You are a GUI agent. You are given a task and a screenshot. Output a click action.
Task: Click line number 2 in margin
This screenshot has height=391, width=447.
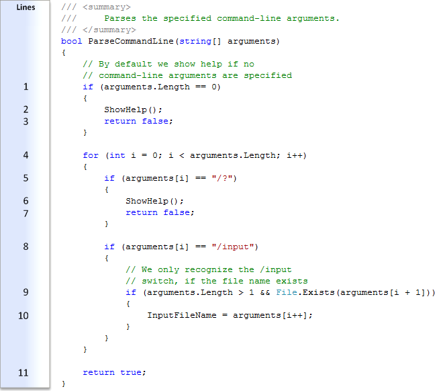tap(26, 110)
